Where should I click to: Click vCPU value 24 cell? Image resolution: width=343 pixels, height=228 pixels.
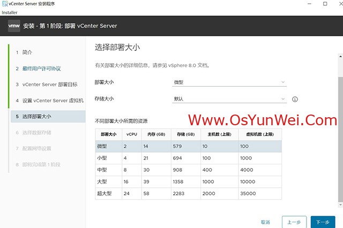pyautogui.click(x=132, y=194)
